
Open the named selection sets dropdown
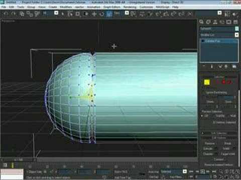coord(219,13)
